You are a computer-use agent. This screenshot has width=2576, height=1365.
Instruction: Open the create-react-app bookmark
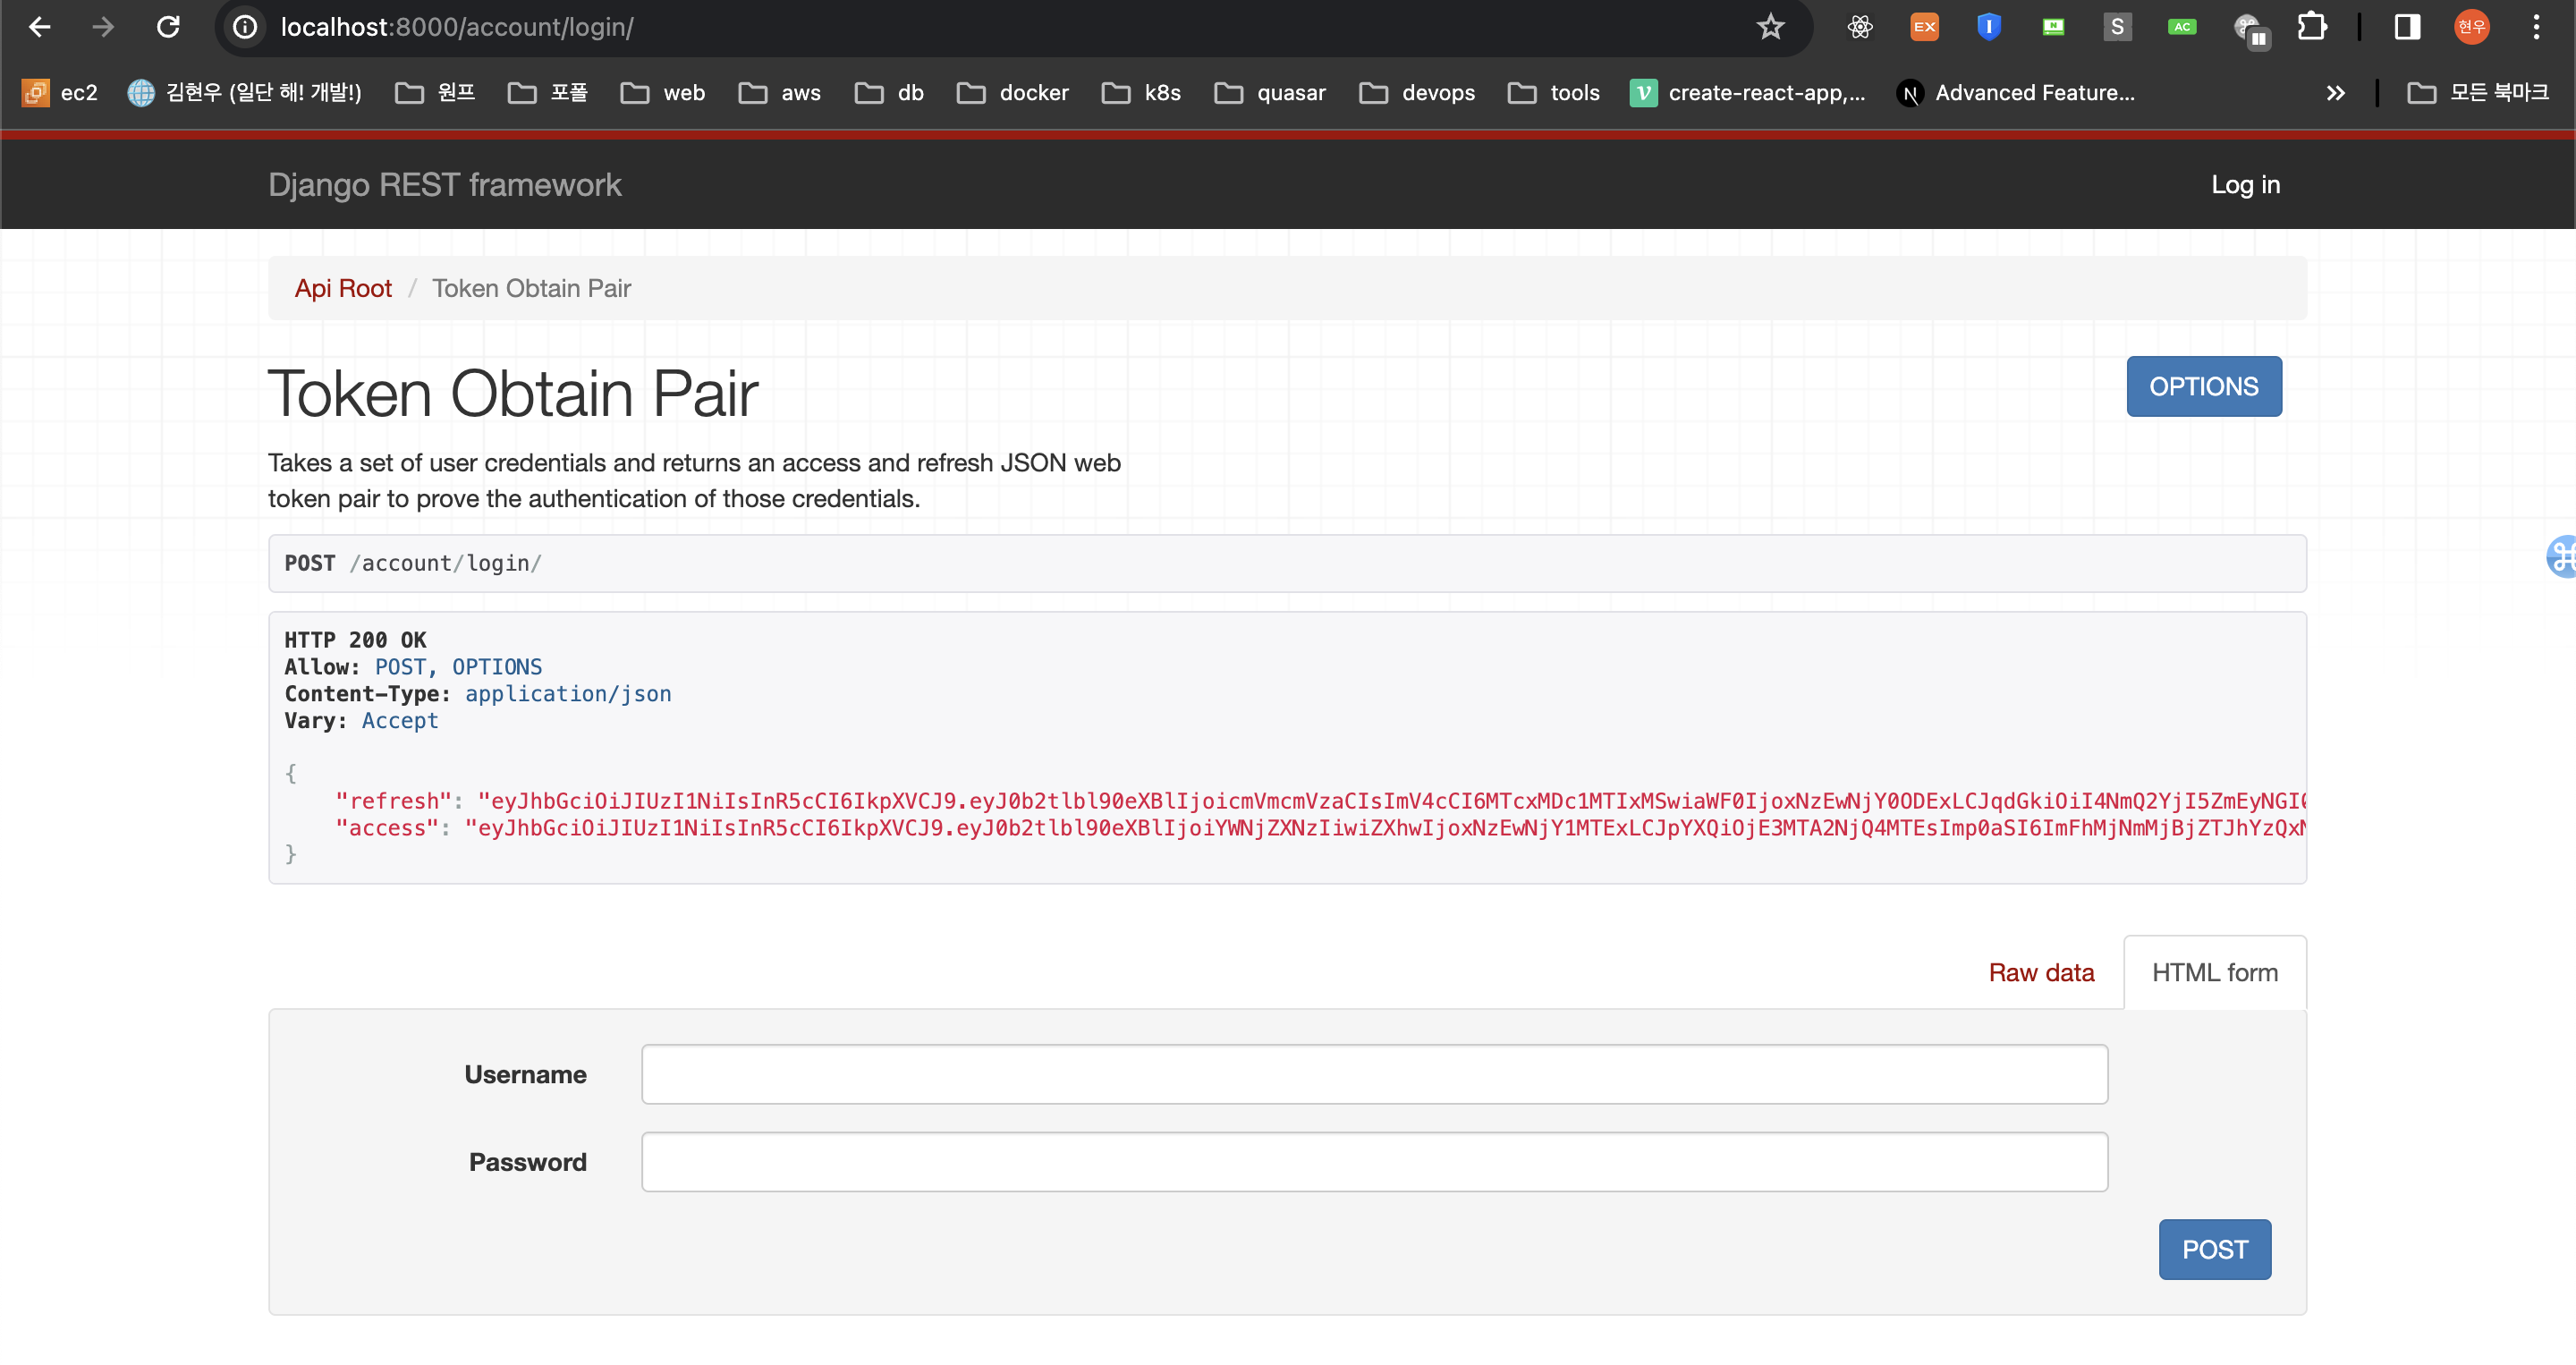(x=1748, y=93)
